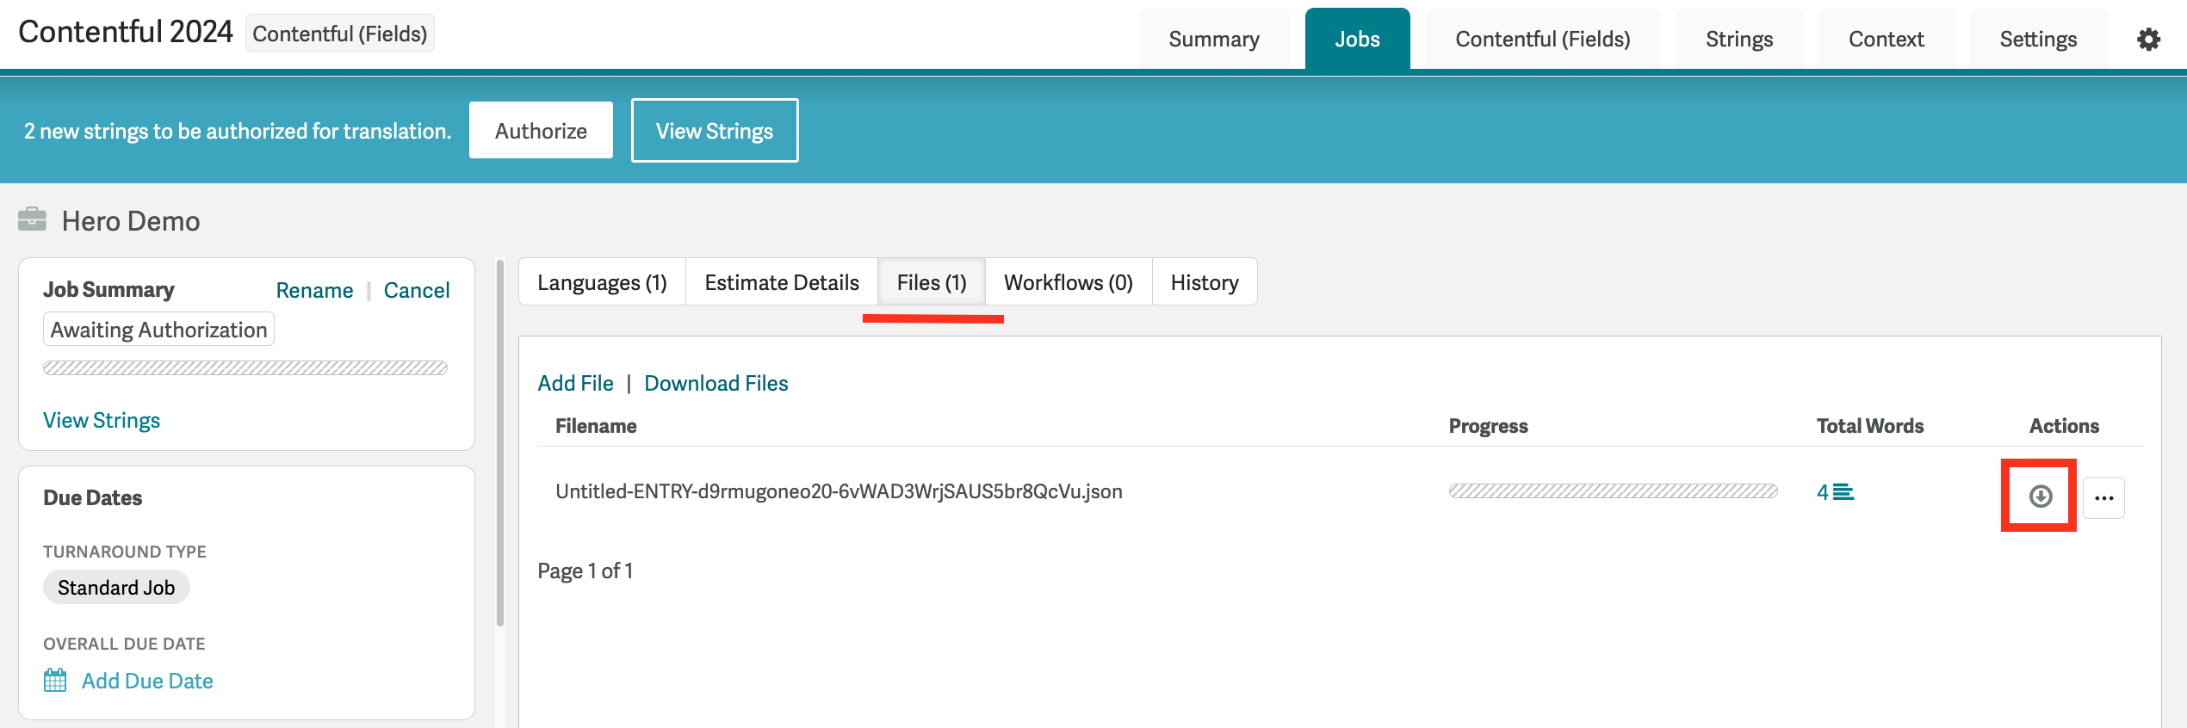Screen dimensions: 2187x728
Task: Select the Contentful (Fields) navigation tab
Action: 1542,40
